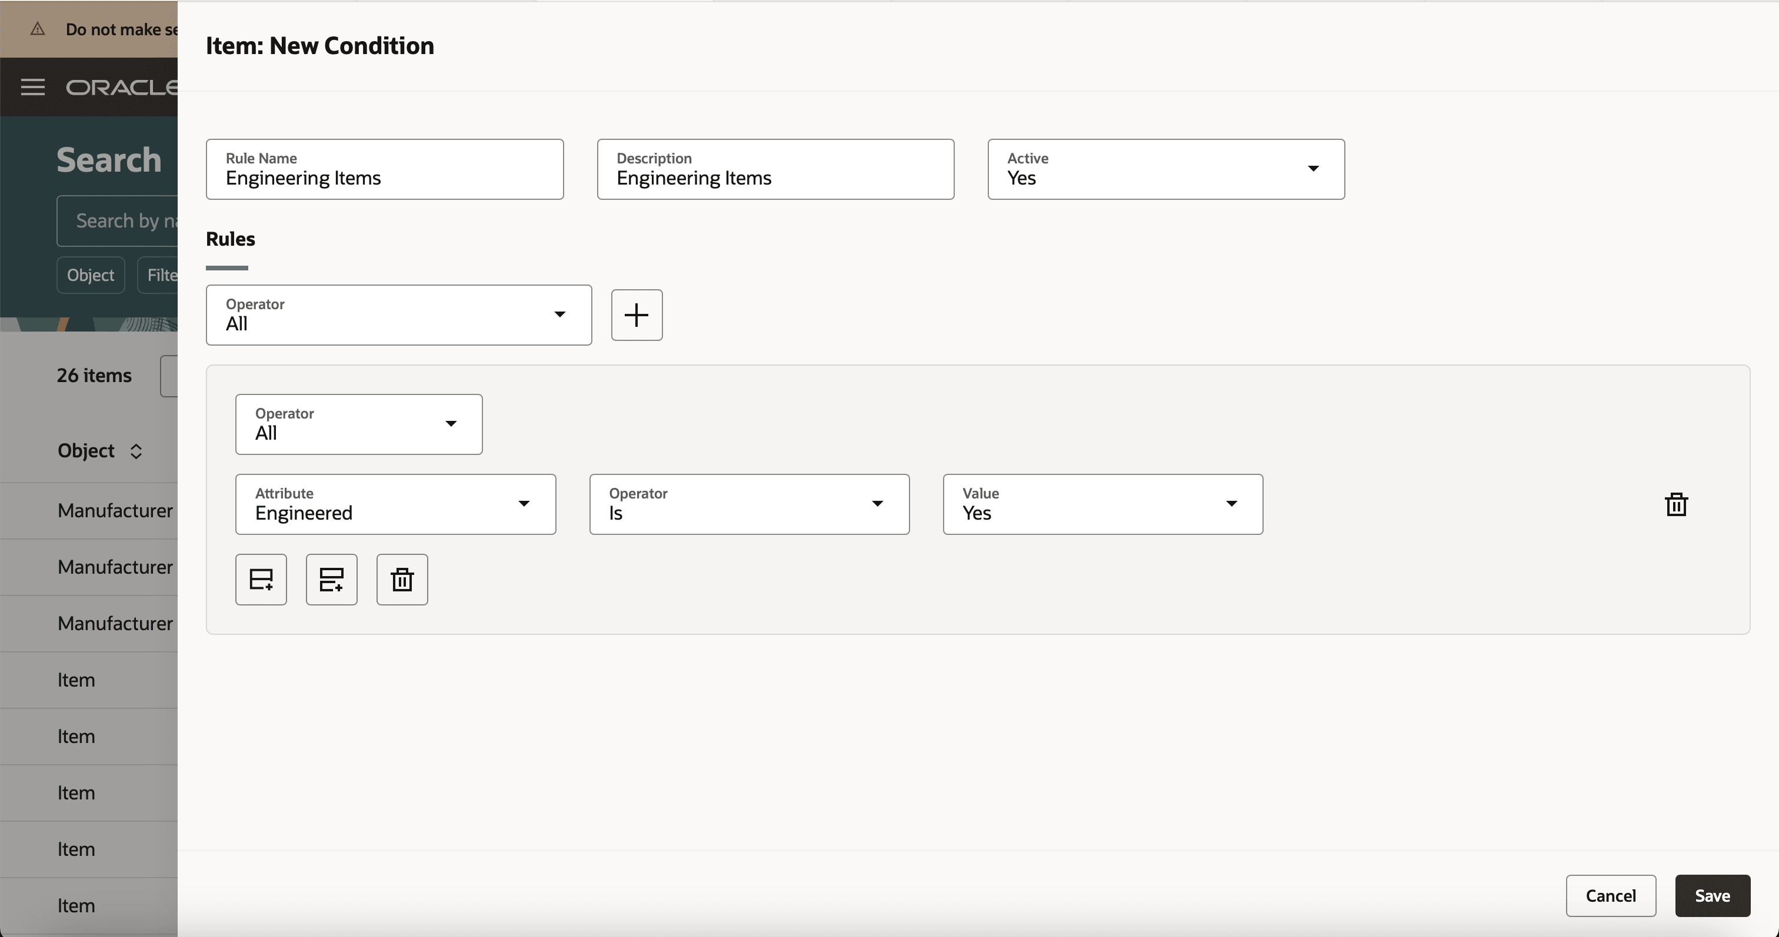Expand the top Rules Operator dropdown
This screenshot has height=937, width=1779.
pos(398,314)
